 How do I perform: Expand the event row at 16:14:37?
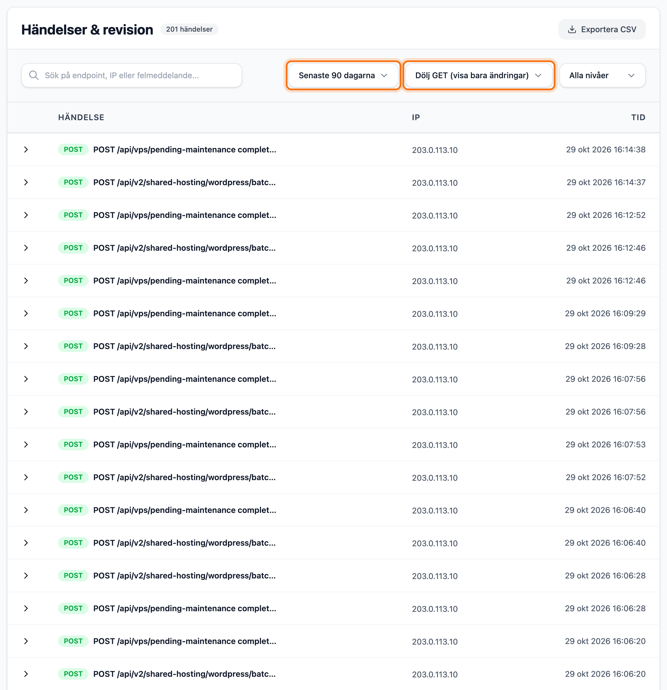coord(26,182)
